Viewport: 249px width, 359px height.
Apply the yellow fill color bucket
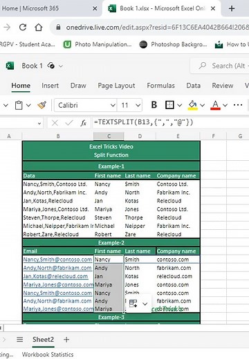192,105
